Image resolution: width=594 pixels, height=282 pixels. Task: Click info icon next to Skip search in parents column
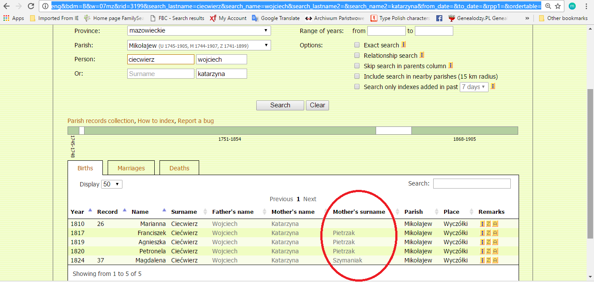451,66
